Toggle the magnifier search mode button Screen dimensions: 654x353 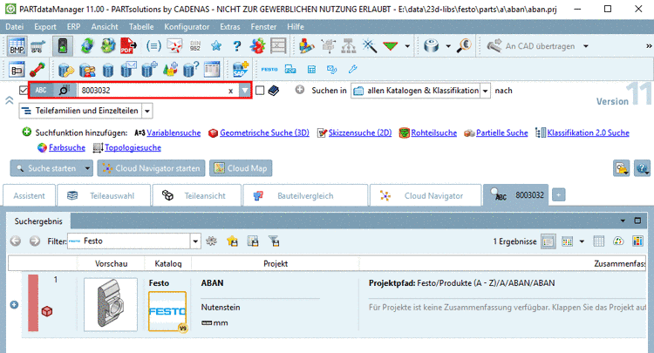[x=64, y=90]
